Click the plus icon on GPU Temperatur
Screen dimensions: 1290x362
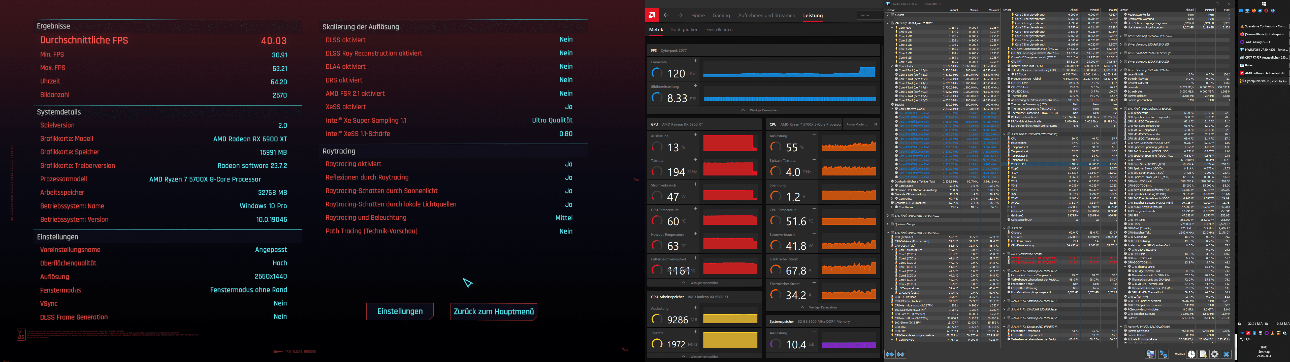[696, 209]
